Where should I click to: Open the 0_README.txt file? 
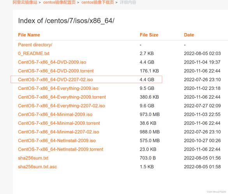click(34, 54)
